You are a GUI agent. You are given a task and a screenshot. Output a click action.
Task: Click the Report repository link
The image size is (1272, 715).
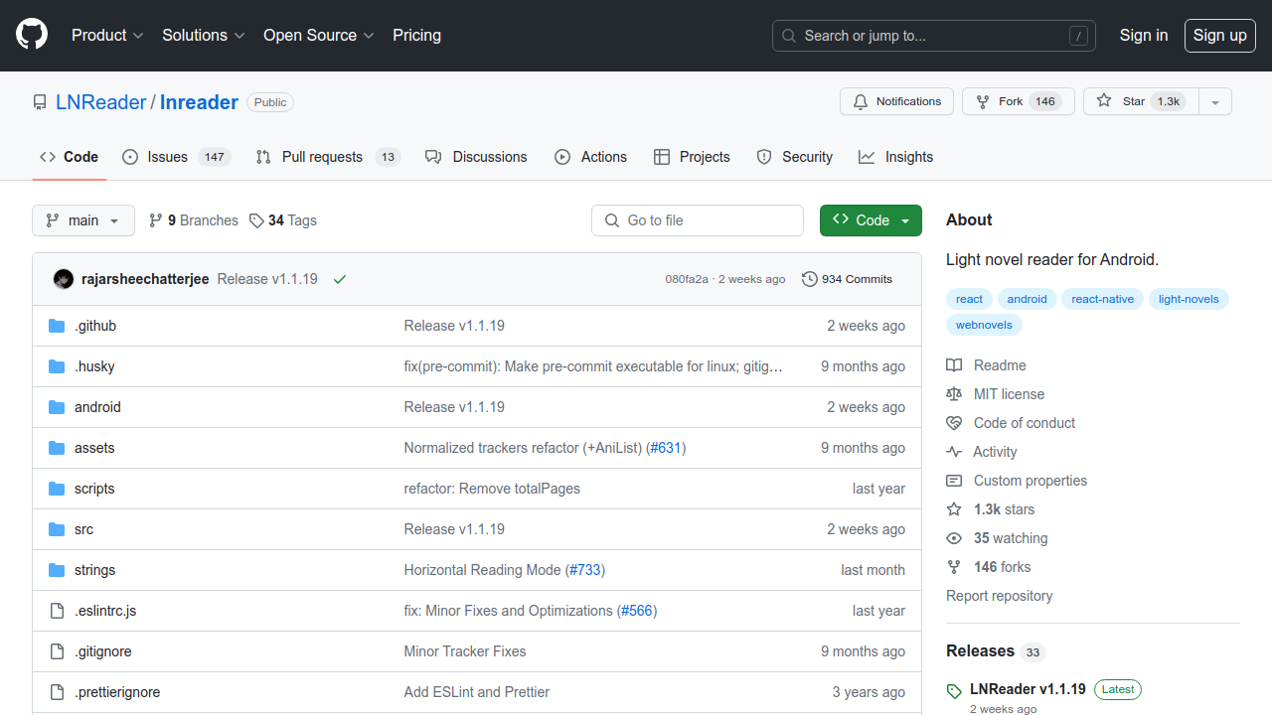pos(999,596)
